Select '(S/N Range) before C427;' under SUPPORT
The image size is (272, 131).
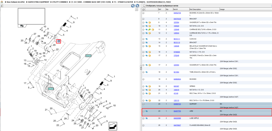(228, 108)
